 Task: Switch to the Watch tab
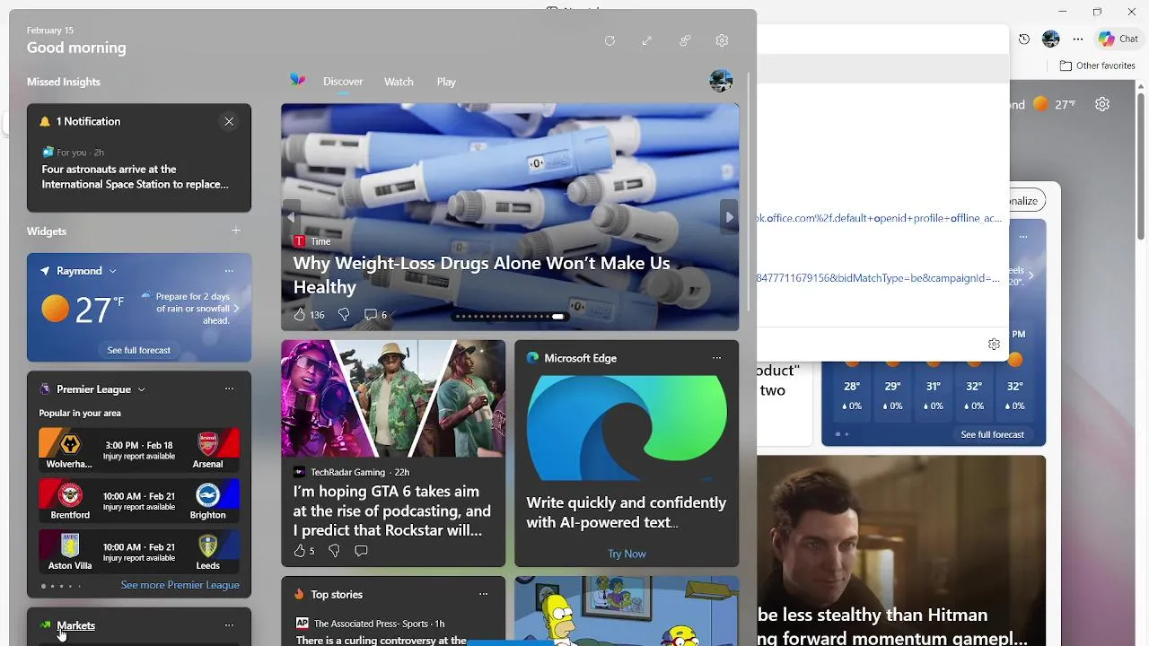point(399,82)
